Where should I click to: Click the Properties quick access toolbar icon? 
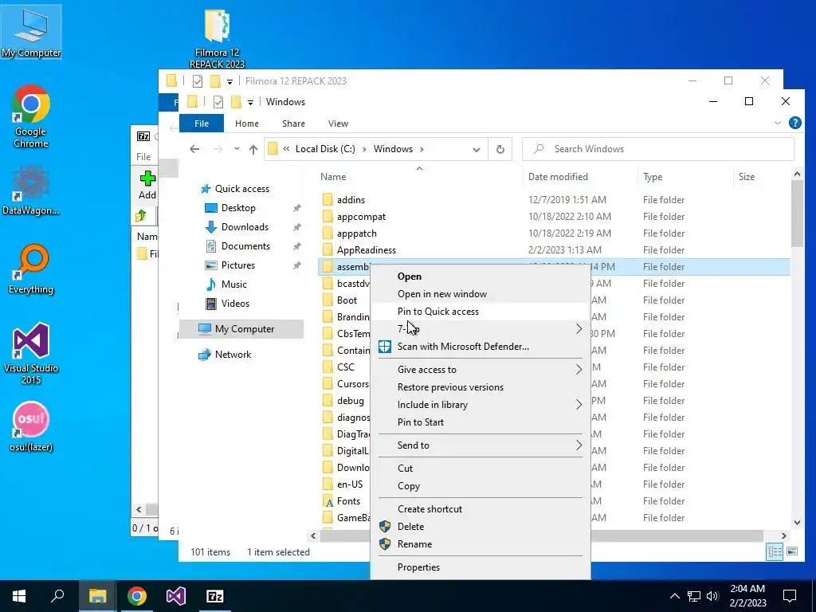[x=218, y=102]
